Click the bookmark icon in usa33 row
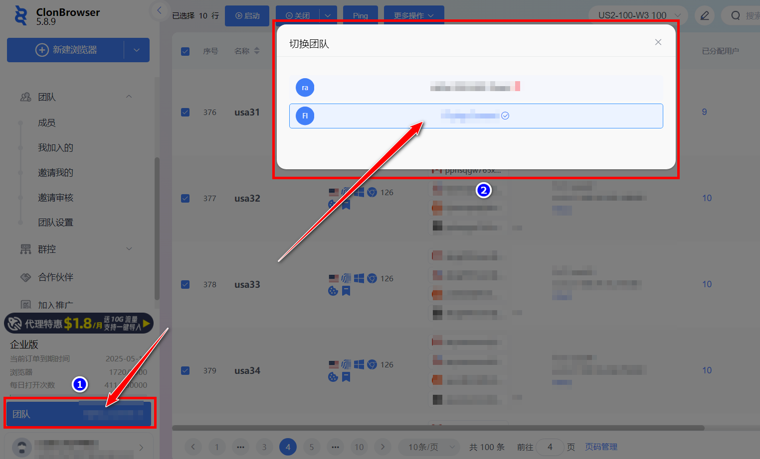Viewport: 760px width, 459px height. tap(346, 291)
